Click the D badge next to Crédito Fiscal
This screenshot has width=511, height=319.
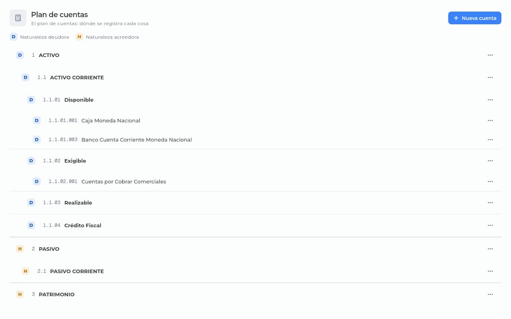(31, 225)
